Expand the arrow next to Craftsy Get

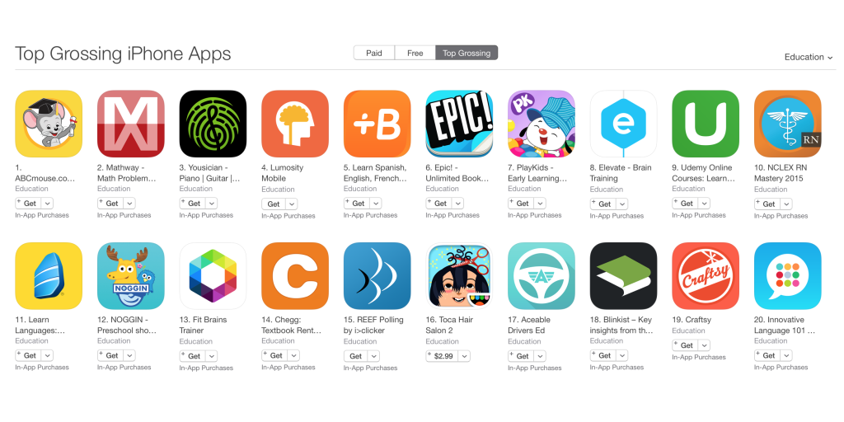coord(705,345)
